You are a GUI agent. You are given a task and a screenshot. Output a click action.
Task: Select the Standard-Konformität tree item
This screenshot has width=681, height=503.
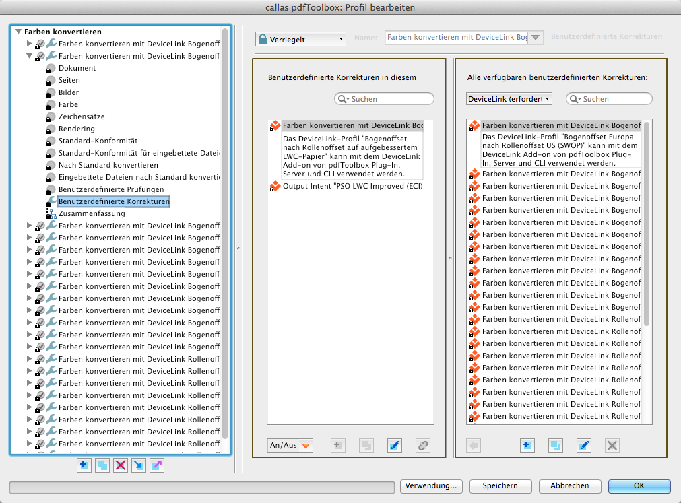point(98,141)
